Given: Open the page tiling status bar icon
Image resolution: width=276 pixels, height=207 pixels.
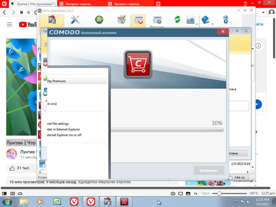Looking at the screenshot, I should click(13, 194).
